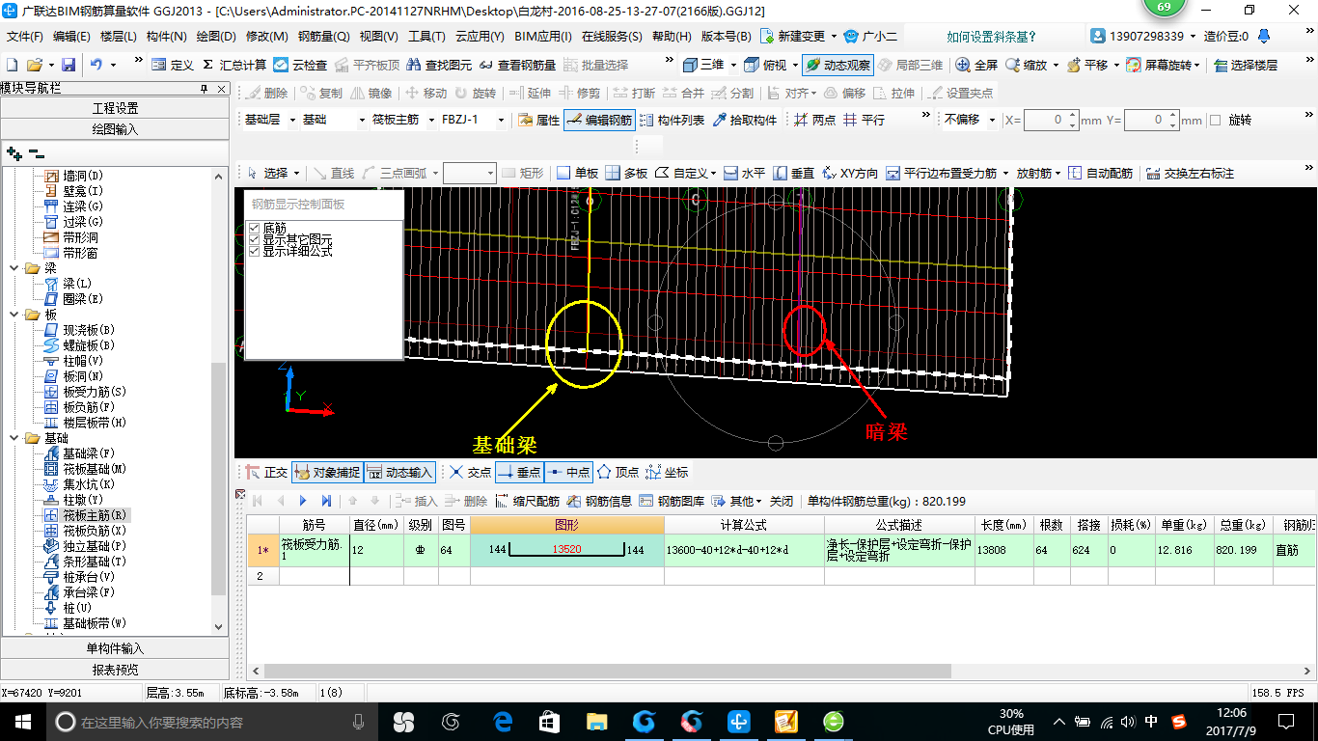This screenshot has width=1318, height=741.
Task: Click the X offset input field
Action: 1050,121
